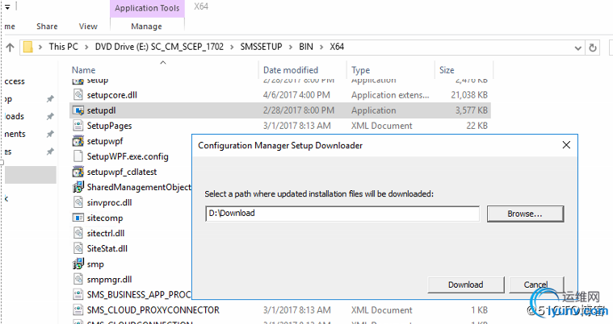The height and width of the screenshot is (324, 613).
Task: Select the SetupPages file name
Action: (110, 126)
